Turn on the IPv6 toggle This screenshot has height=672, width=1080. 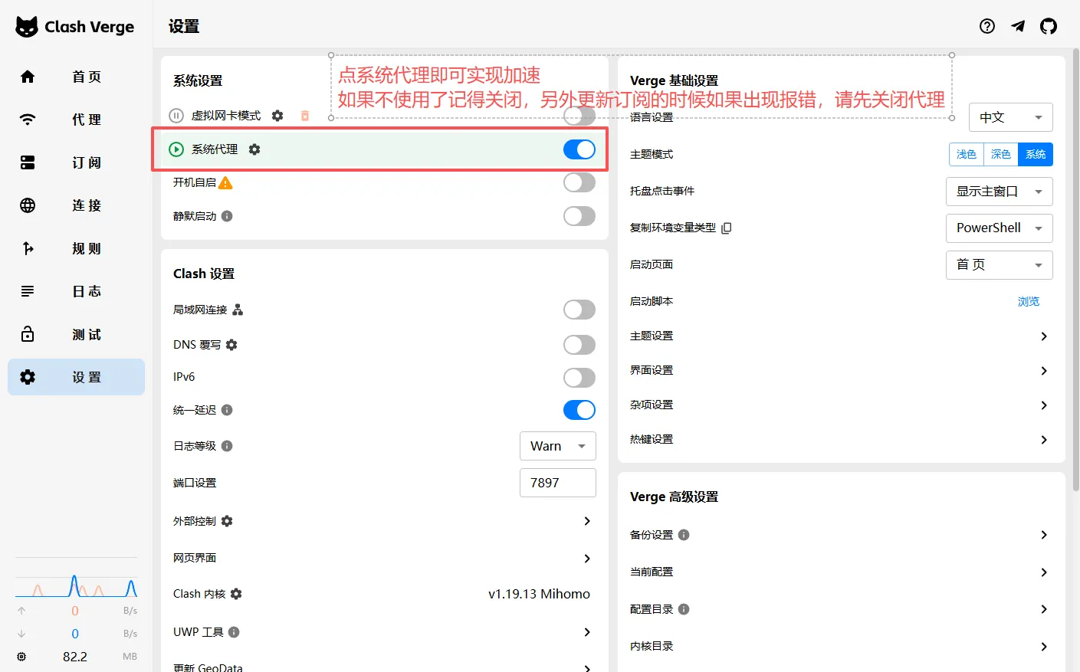(579, 377)
